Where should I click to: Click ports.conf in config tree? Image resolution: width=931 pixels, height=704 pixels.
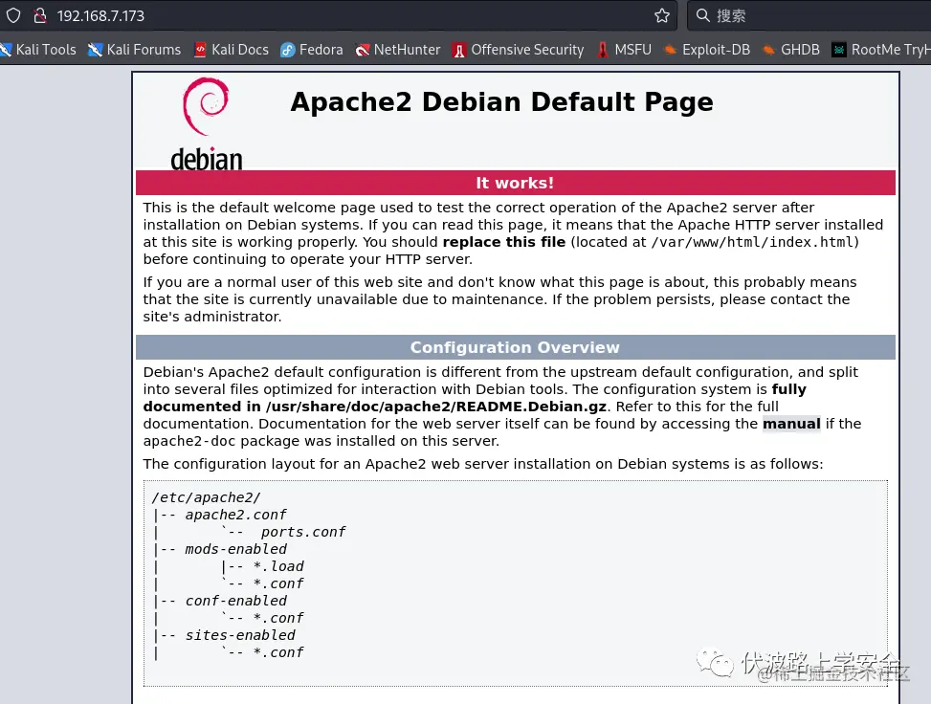302,532
